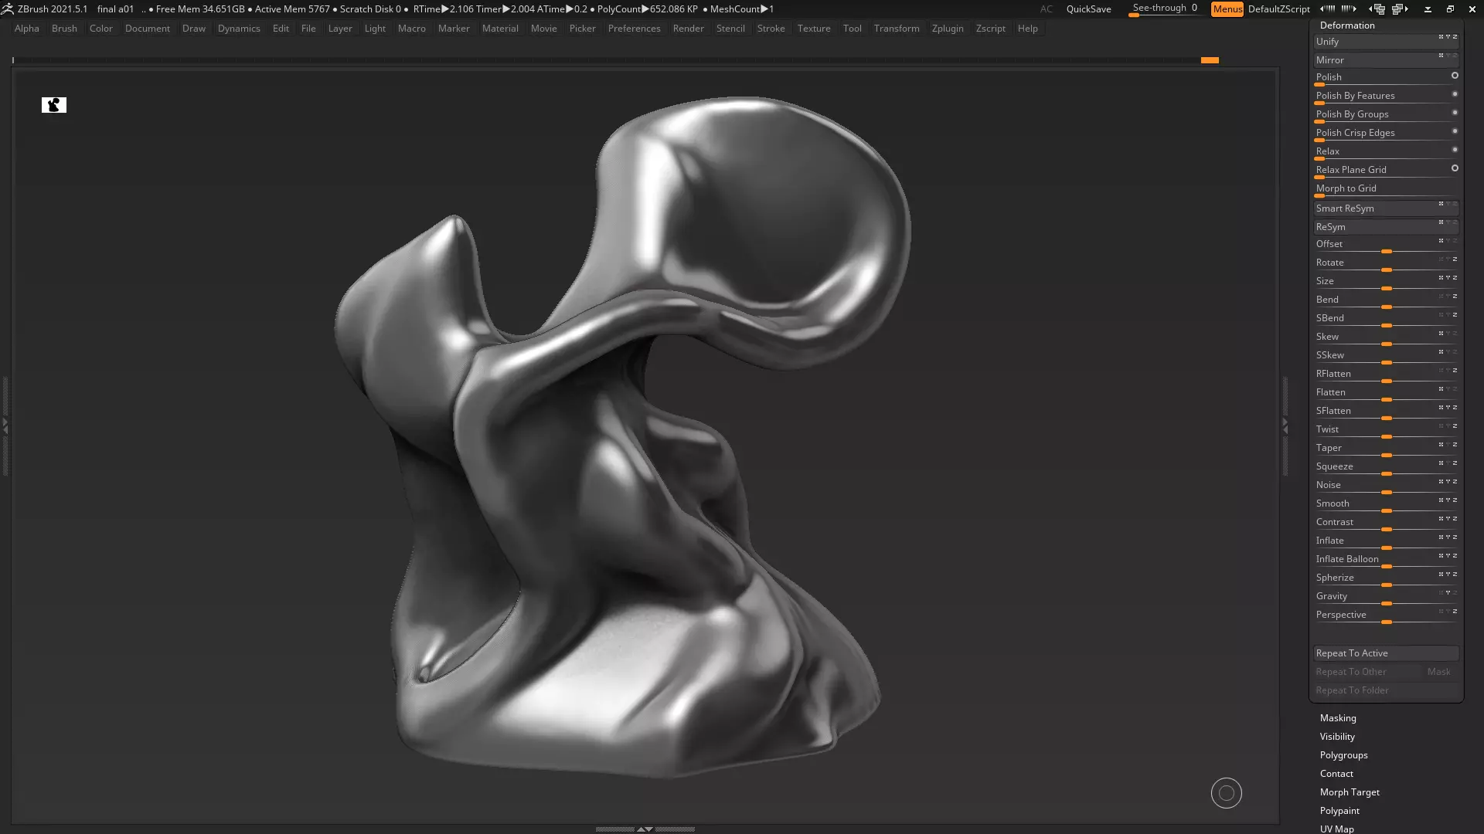The height and width of the screenshot is (834, 1484).
Task: Expand the Morph Target sub-palette
Action: click(x=1350, y=792)
